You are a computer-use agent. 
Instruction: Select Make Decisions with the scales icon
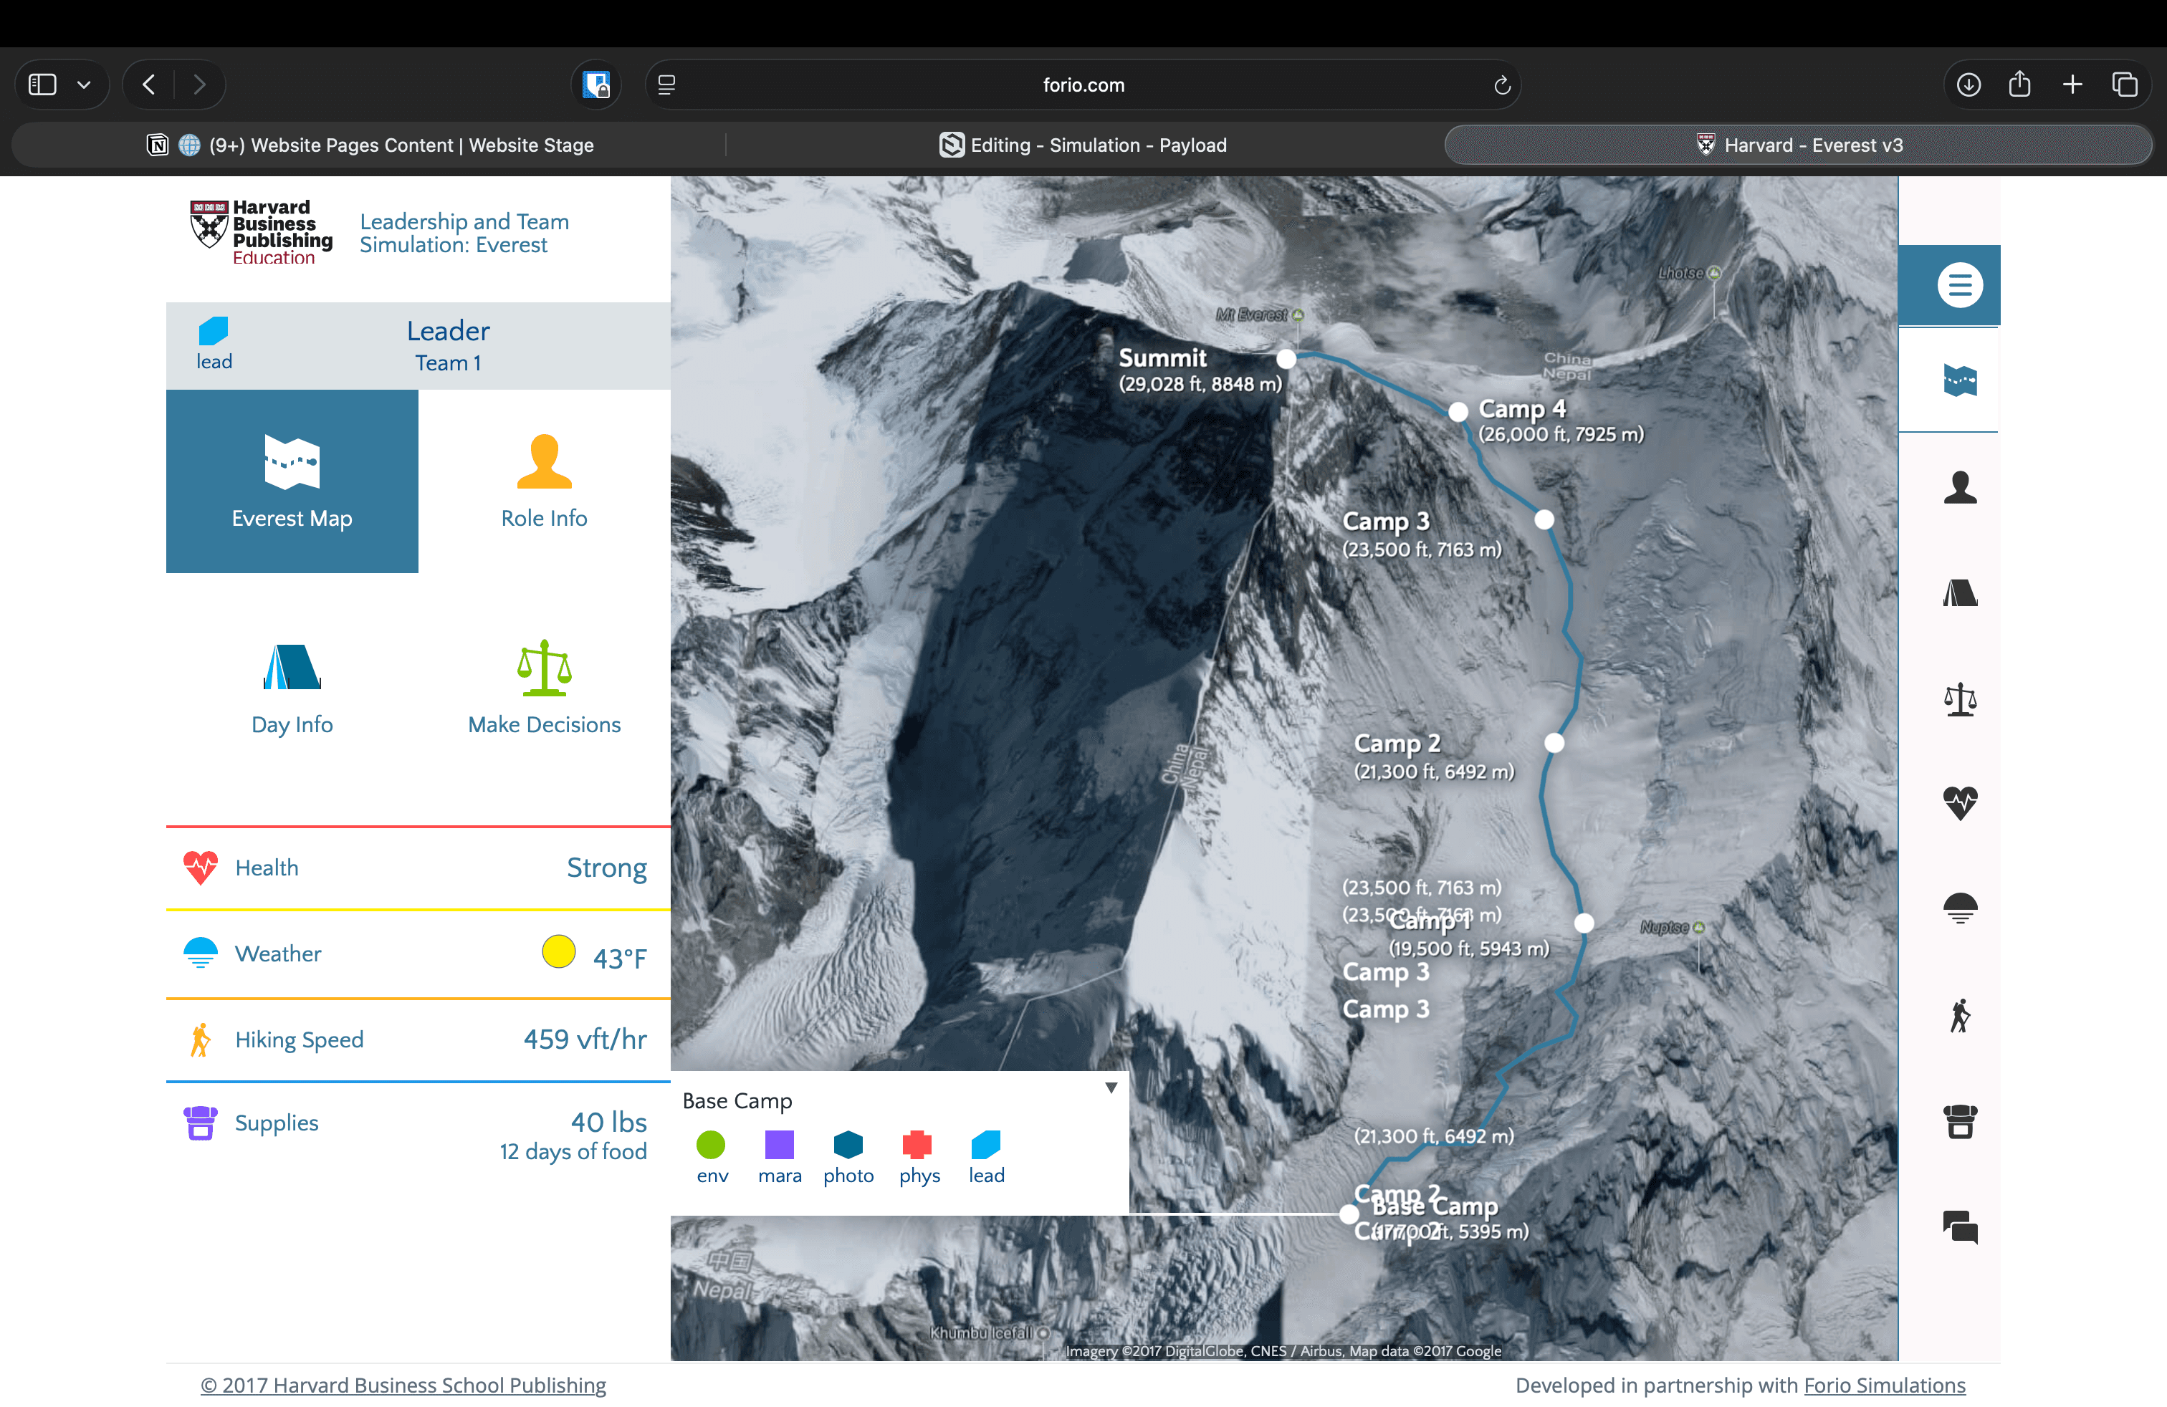tap(1961, 700)
